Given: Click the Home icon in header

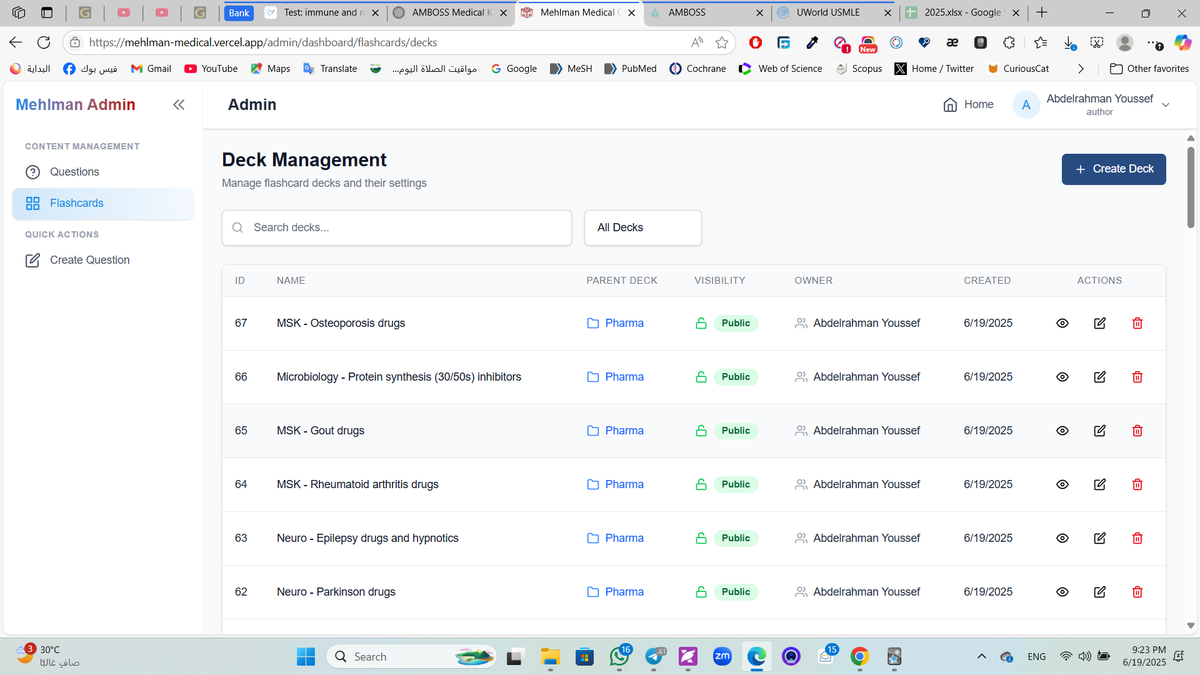Looking at the screenshot, I should [950, 104].
